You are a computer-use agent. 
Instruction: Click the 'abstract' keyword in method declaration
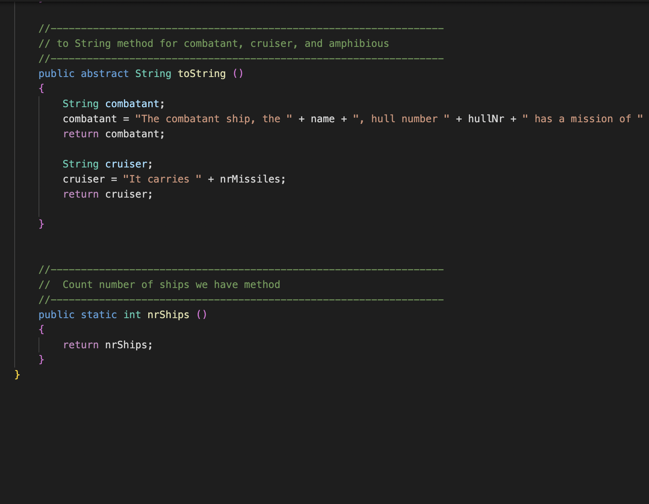click(105, 74)
